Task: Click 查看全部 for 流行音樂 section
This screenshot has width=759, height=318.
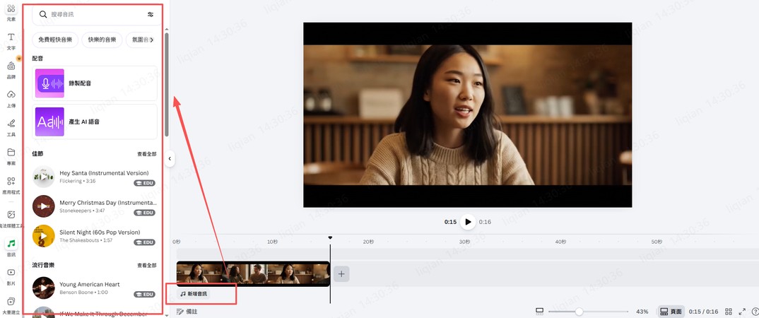Action: 147,265
